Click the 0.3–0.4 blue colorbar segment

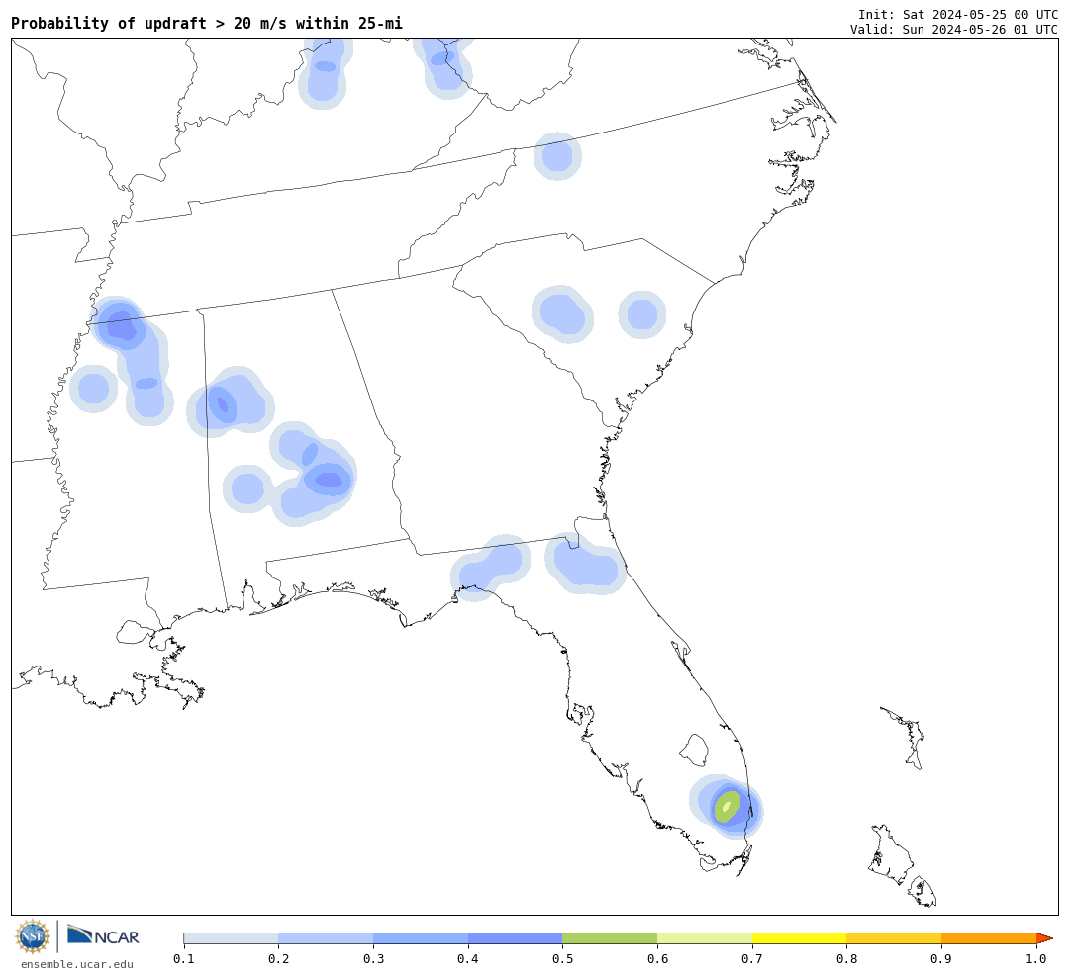pos(421,938)
